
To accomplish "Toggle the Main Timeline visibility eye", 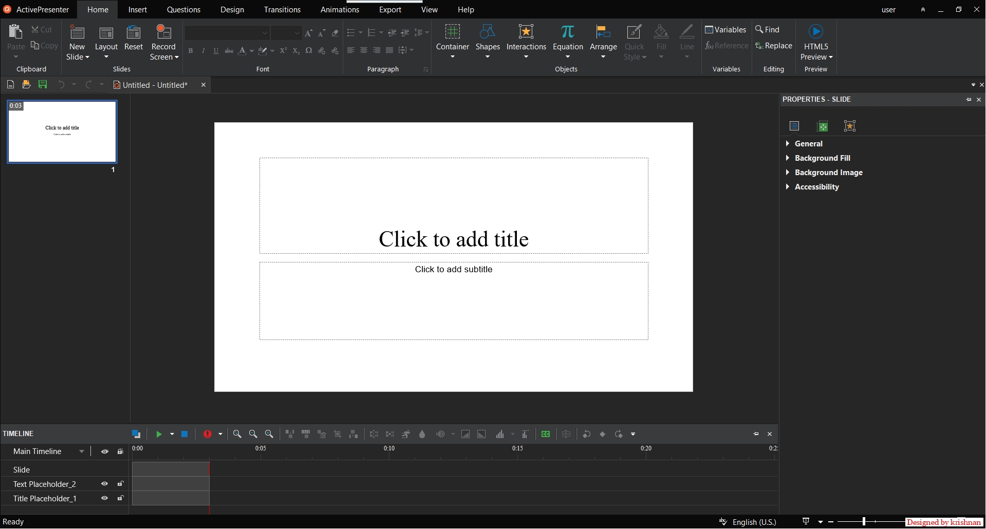I will pyautogui.click(x=105, y=451).
